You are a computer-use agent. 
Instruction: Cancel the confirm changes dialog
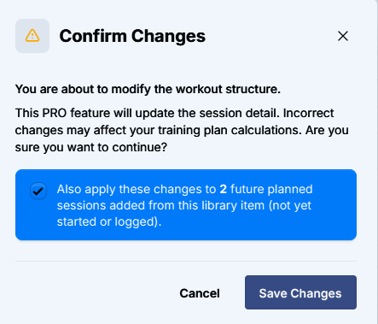click(200, 293)
